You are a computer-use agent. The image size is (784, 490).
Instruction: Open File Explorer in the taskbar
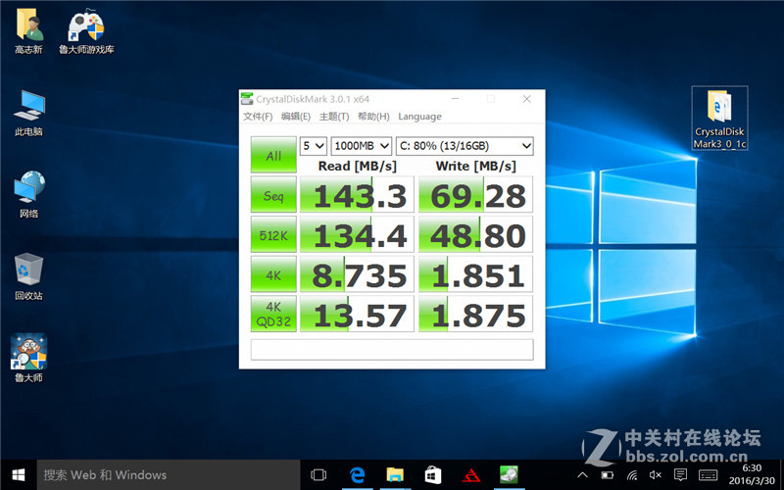[394, 475]
